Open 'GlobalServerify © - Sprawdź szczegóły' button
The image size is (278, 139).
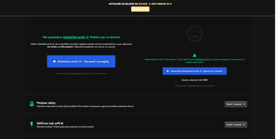pyautogui.click(x=81, y=61)
